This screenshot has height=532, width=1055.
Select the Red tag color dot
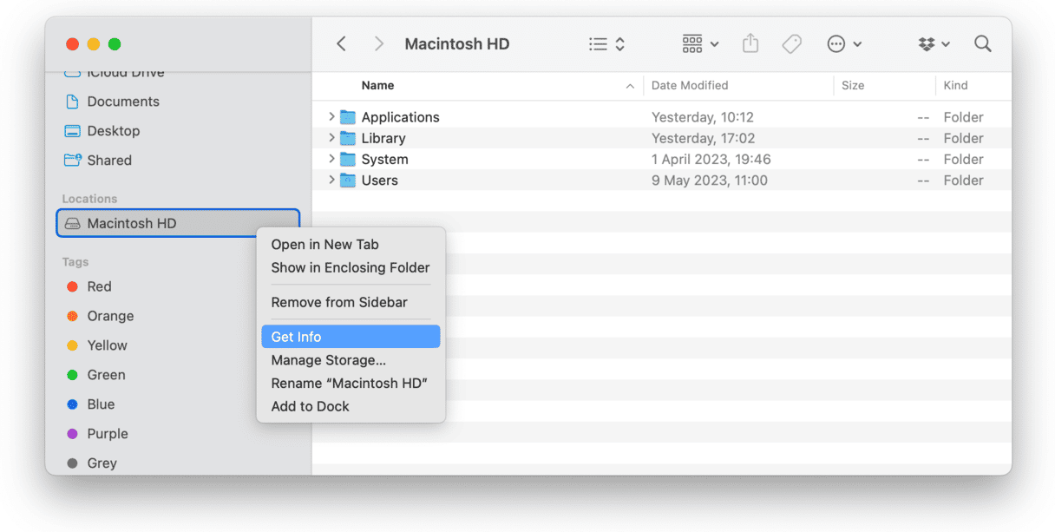click(73, 286)
